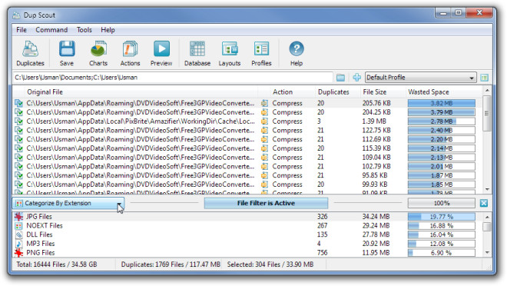Click the browse folder icon beside path
The width and height of the screenshot is (507, 286).
340,78
